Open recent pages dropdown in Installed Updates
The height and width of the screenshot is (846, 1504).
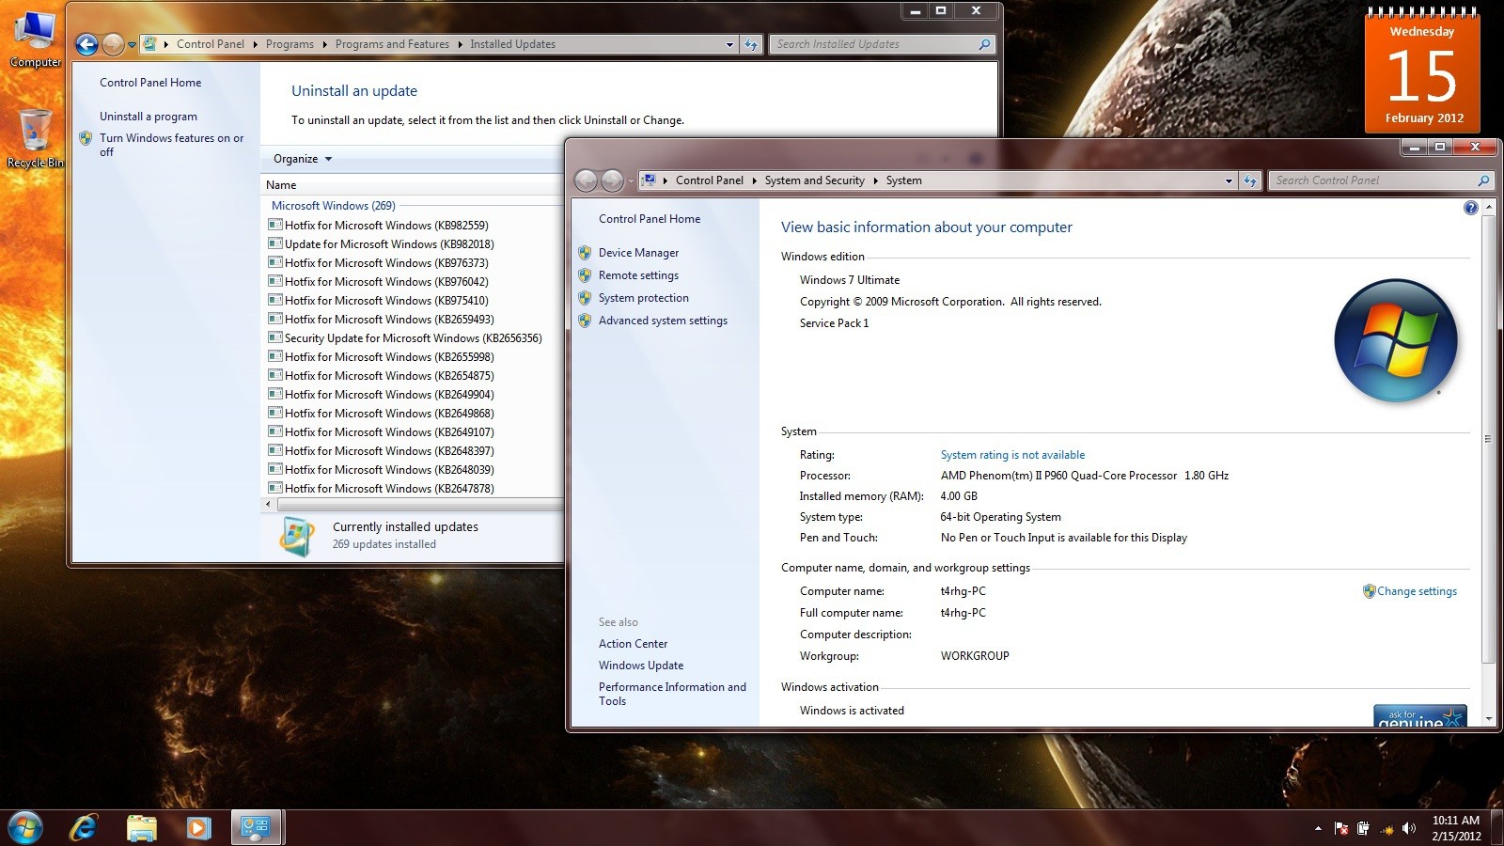click(x=133, y=44)
